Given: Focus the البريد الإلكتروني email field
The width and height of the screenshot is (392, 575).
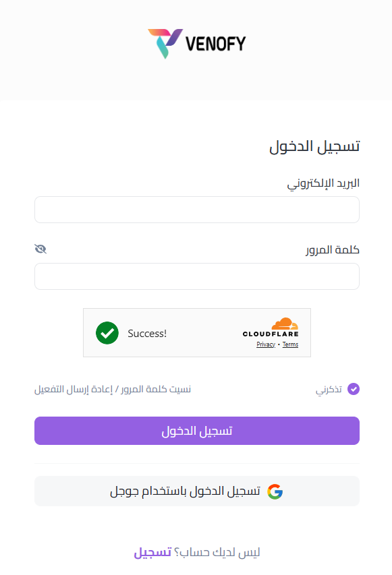Looking at the screenshot, I should (x=197, y=210).
